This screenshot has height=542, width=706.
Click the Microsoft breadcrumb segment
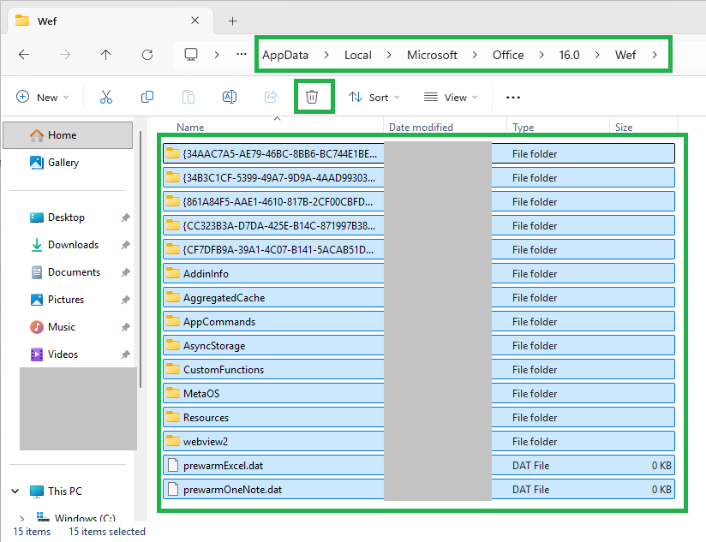tap(432, 55)
